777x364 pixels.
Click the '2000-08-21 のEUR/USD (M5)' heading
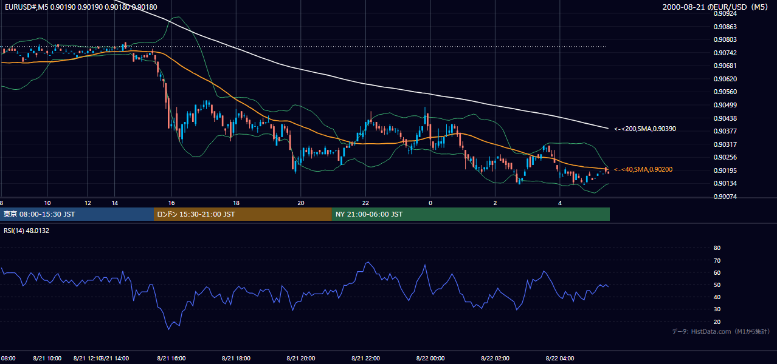(x=715, y=7)
